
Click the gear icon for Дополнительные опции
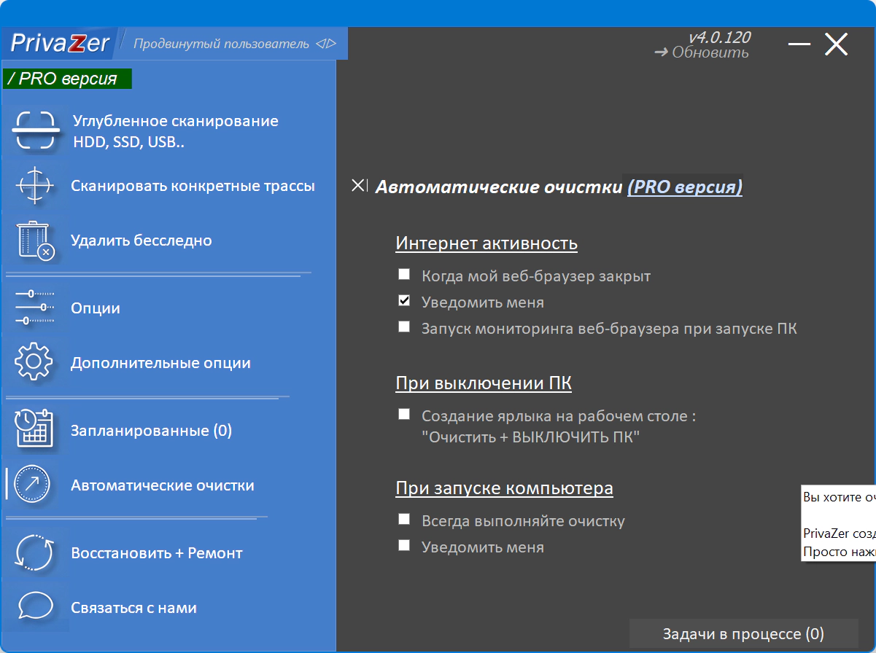point(35,363)
